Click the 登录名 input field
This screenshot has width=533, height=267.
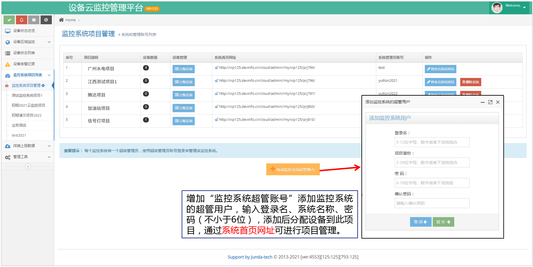[x=432, y=142]
